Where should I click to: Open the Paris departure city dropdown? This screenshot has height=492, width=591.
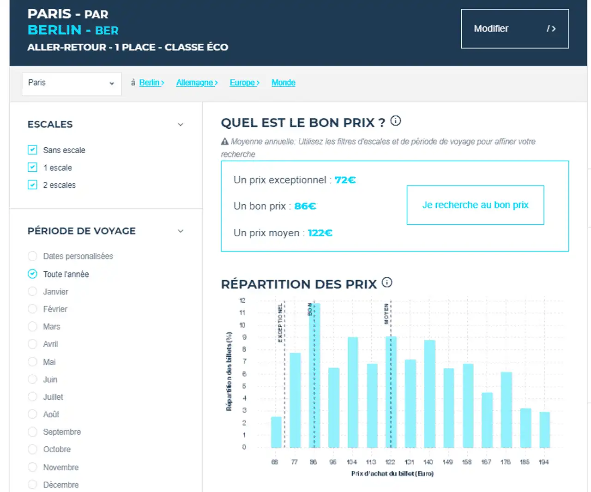[x=72, y=84]
